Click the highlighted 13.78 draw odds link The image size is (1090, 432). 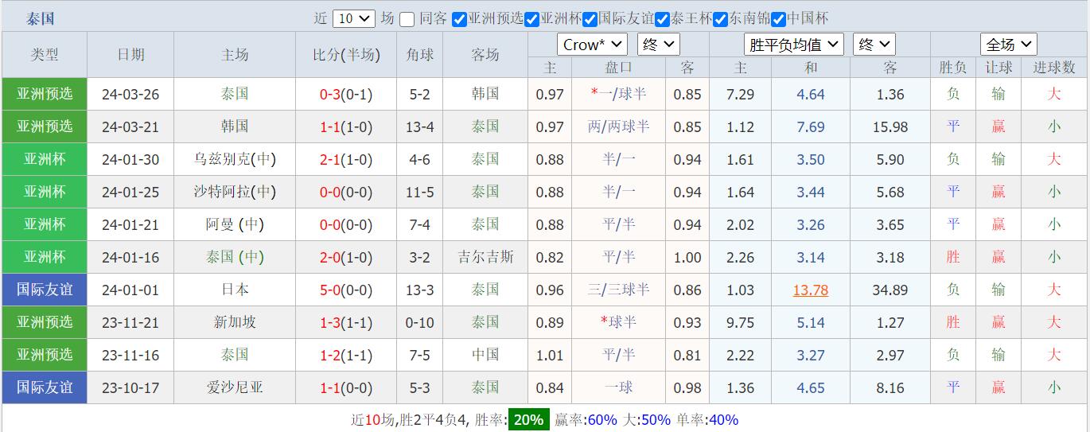pyautogui.click(x=810, y=290)
